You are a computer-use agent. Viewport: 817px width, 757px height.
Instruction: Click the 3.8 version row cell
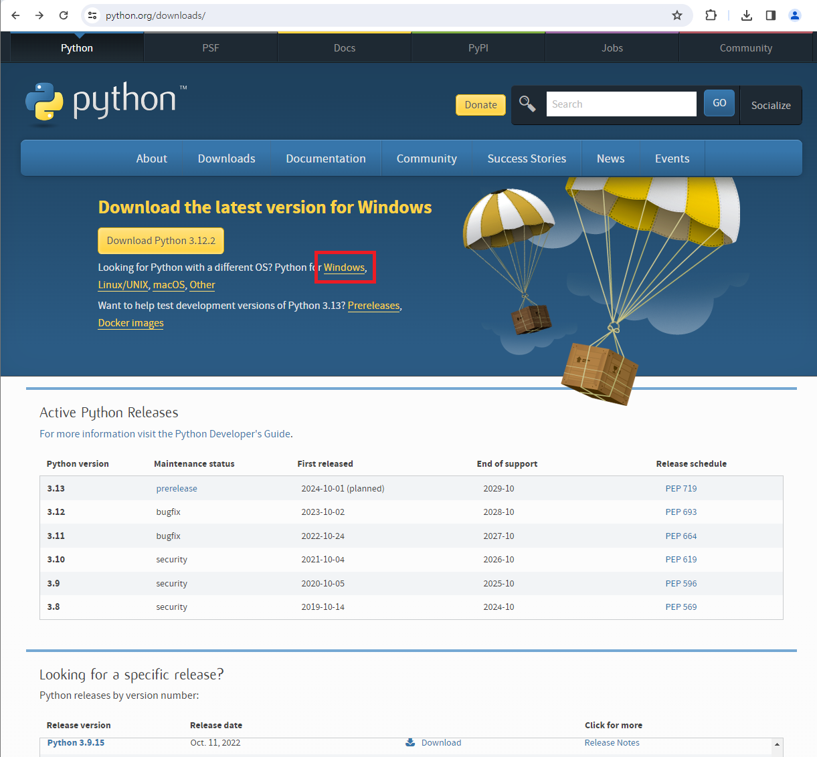54,607
